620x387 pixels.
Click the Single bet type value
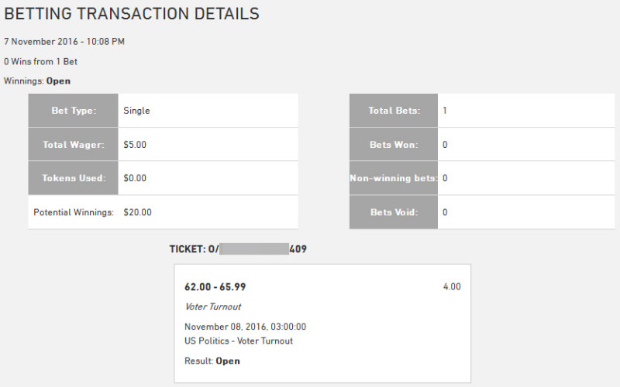click(136, 111)
